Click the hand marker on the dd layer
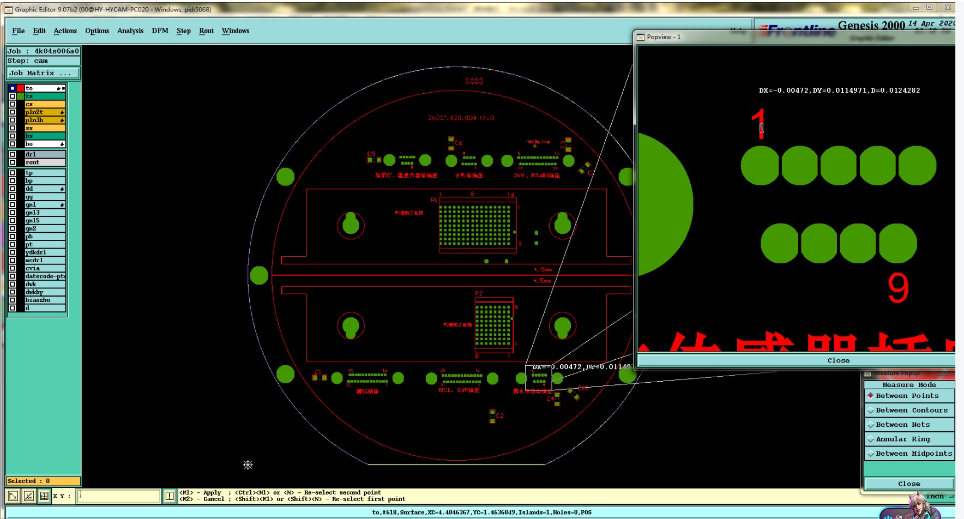This screenshot has height=519, width=964. tap(62, 189)
